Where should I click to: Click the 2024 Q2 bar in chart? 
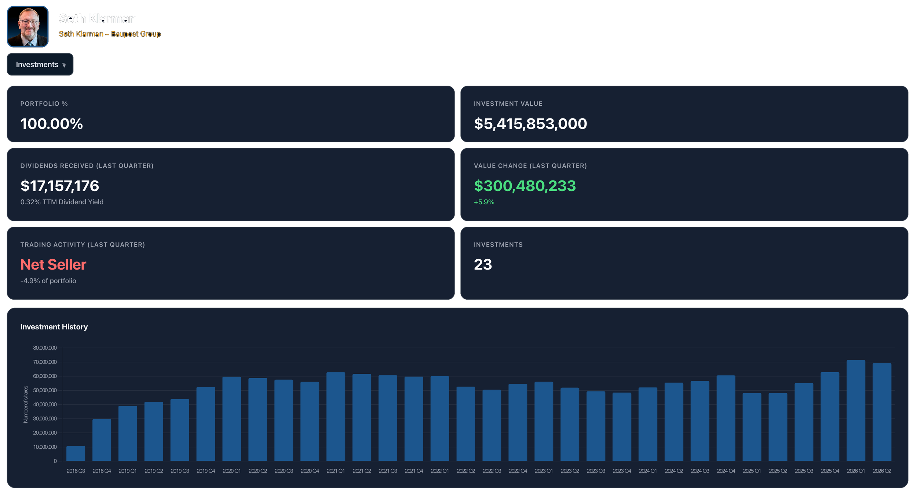pos(674,422)
